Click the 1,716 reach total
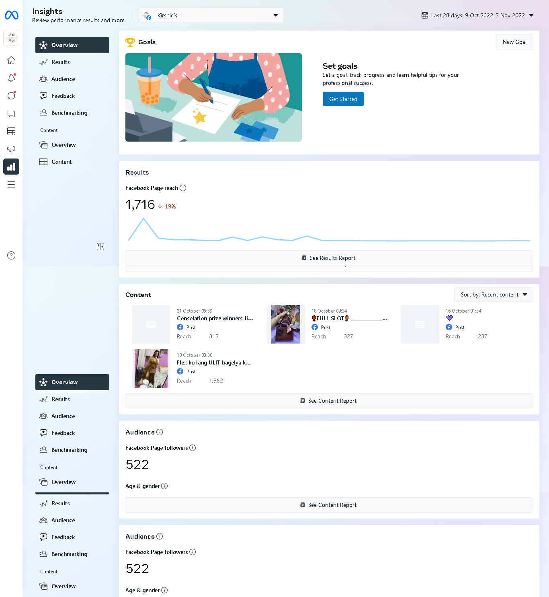 [140, 205]
